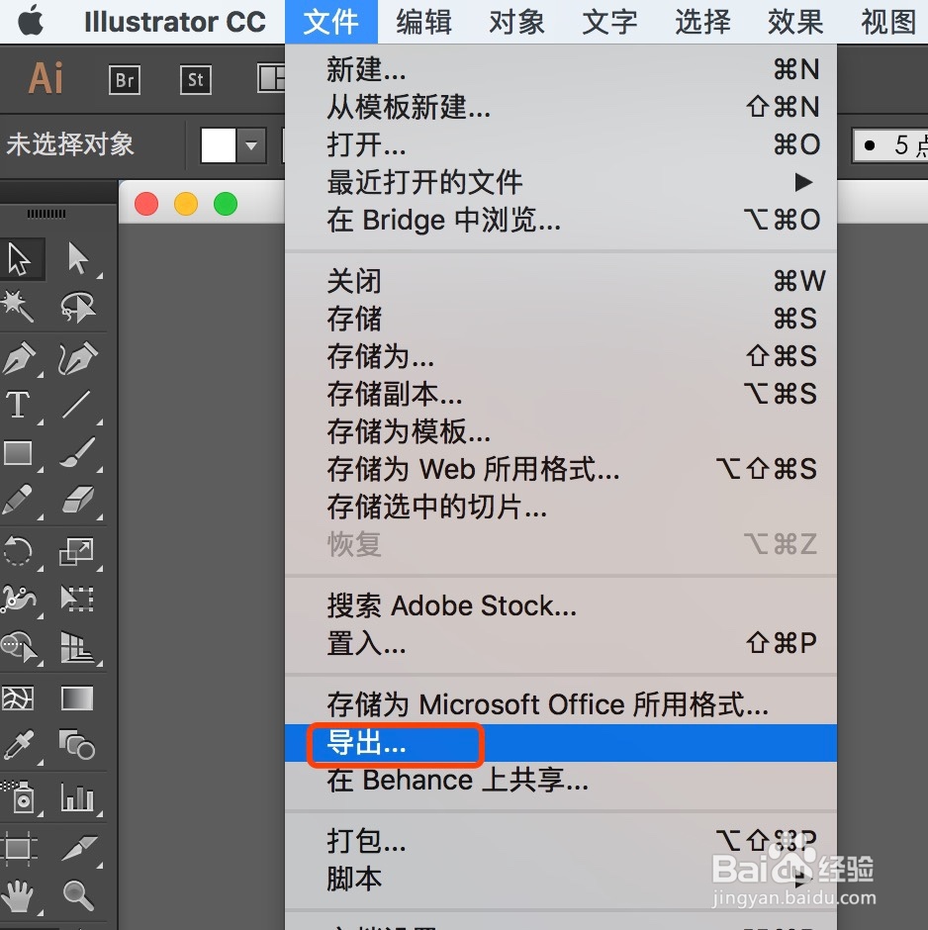Select the Lasso tool
928x930 pixels.
pyautogui.click(x=78, y=307)
